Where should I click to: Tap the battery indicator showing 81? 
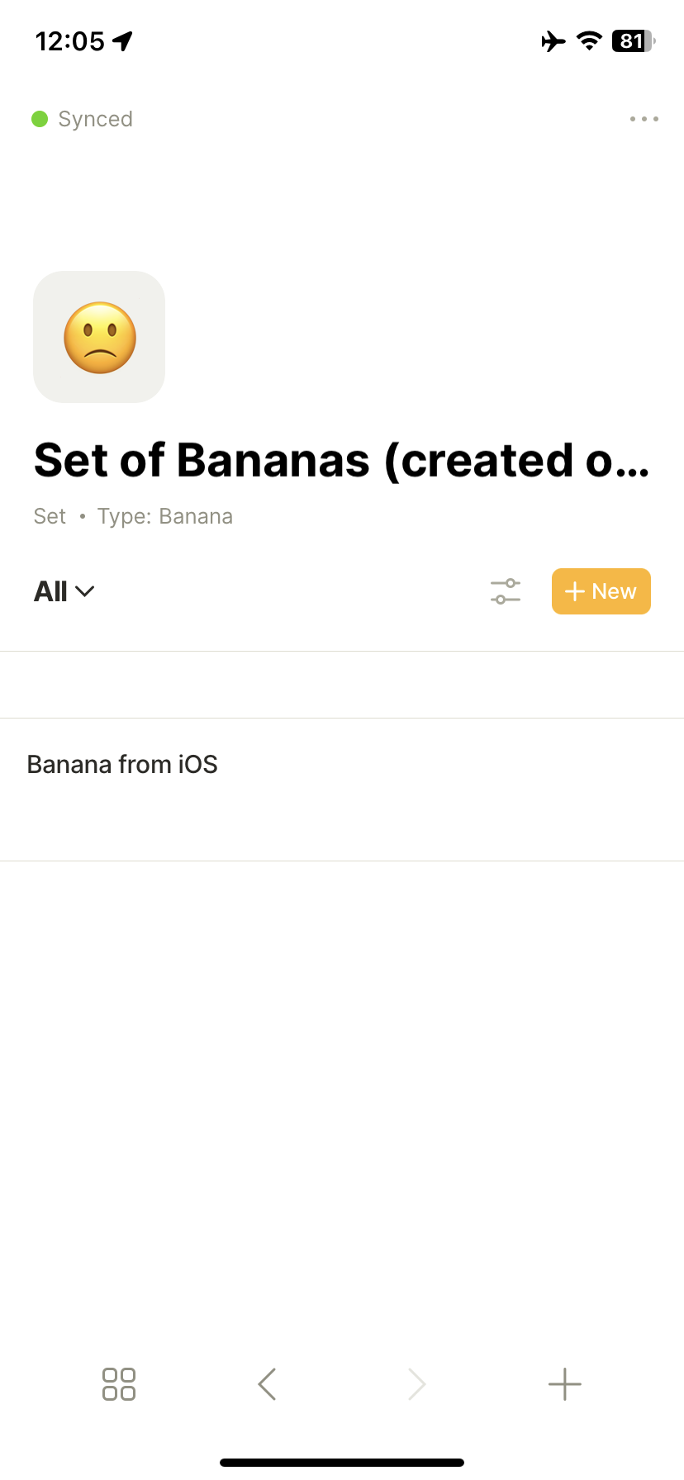click(629, 41)
